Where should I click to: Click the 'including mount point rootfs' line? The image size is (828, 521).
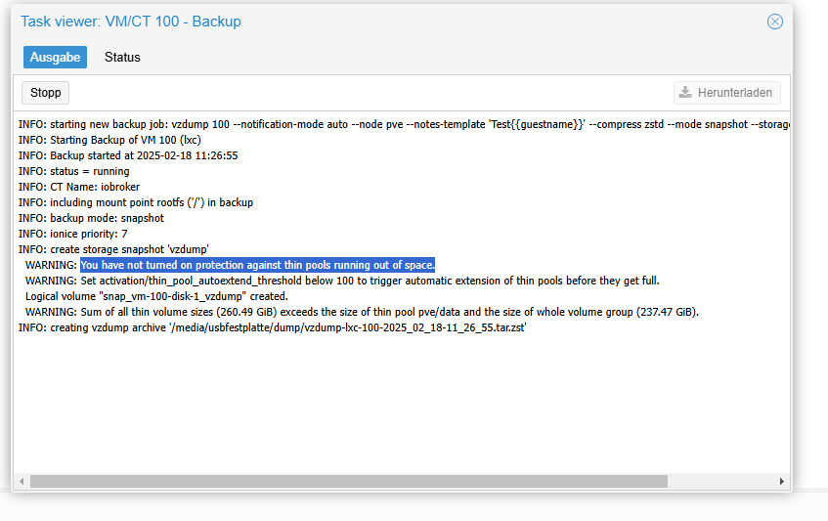(x=136, y=202)
